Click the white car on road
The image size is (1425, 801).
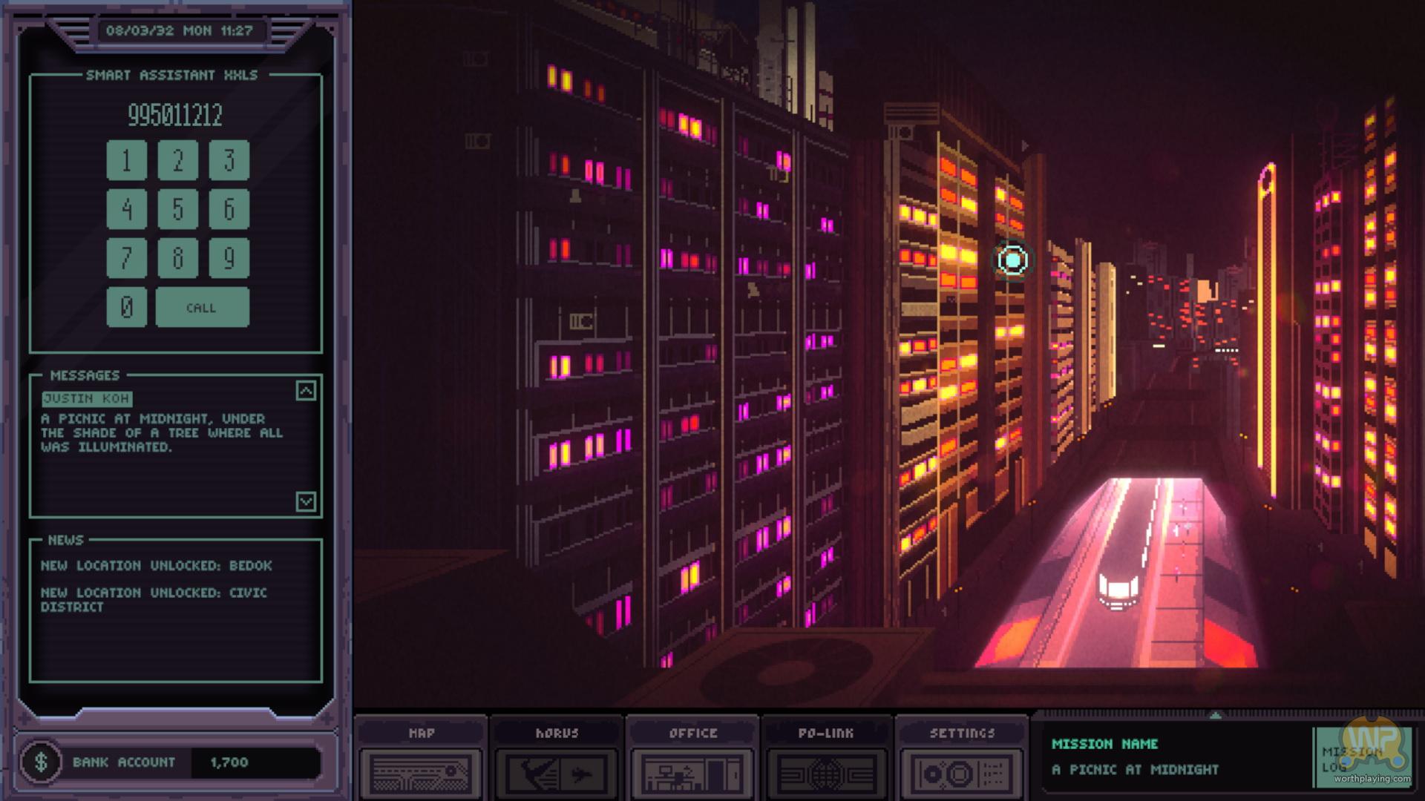pyautogui.click(x=1118, y=591)
